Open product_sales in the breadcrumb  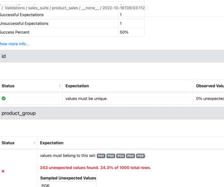(x=65, y=8)
